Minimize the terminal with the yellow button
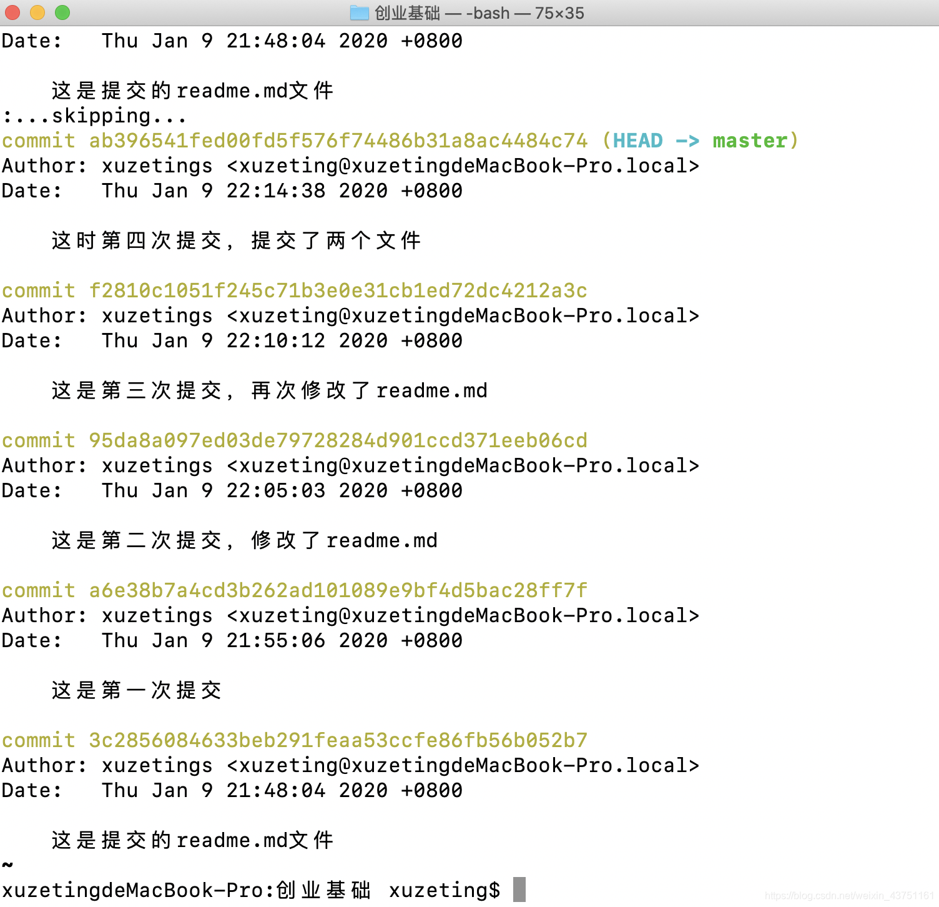The height and width of the screenshot is (907, 939). (37, 12)
